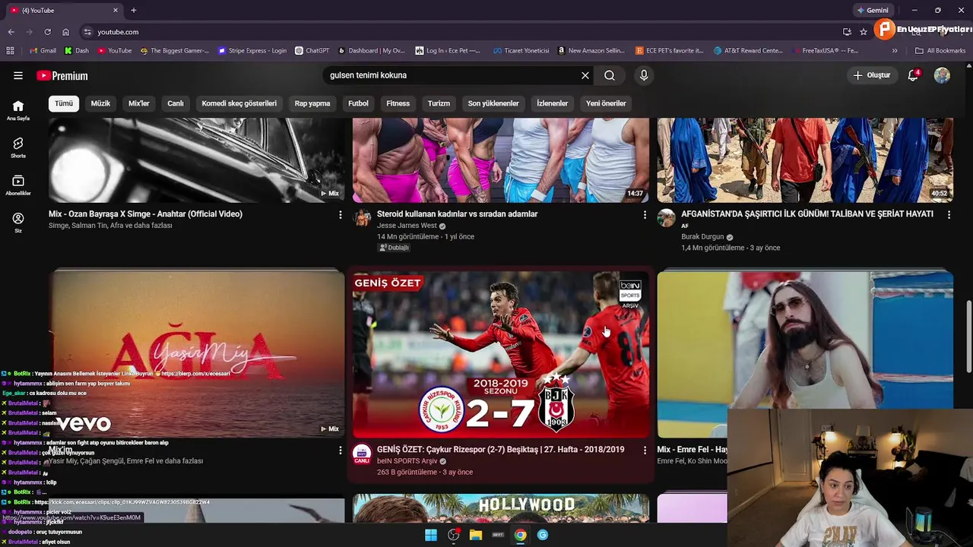
Task: Select the Son yüklenenler chip
Action: pyautogui.click(x=493, y=103)
